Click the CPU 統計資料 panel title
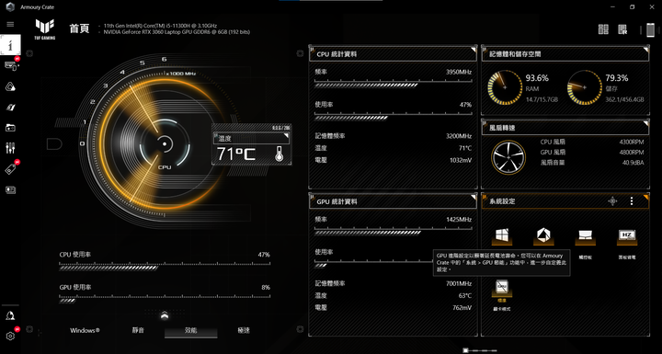The image size is (662, 354). pos(337,54)
